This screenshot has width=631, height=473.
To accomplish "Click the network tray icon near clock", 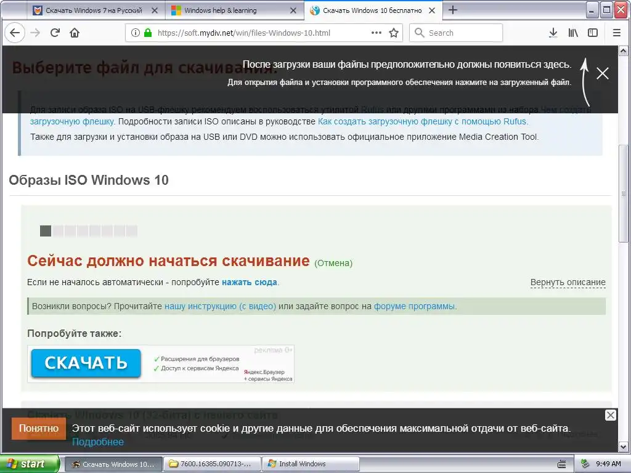I will pyautogui.click(x=585, y=464).
